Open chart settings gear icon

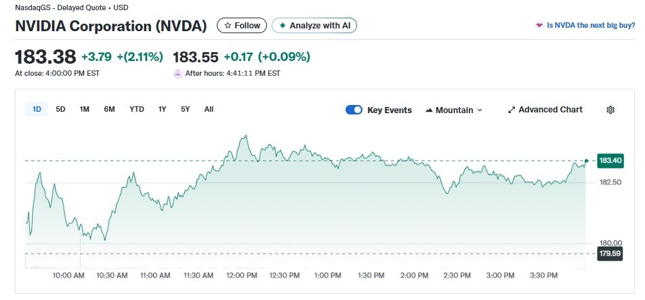coord(610,110)
